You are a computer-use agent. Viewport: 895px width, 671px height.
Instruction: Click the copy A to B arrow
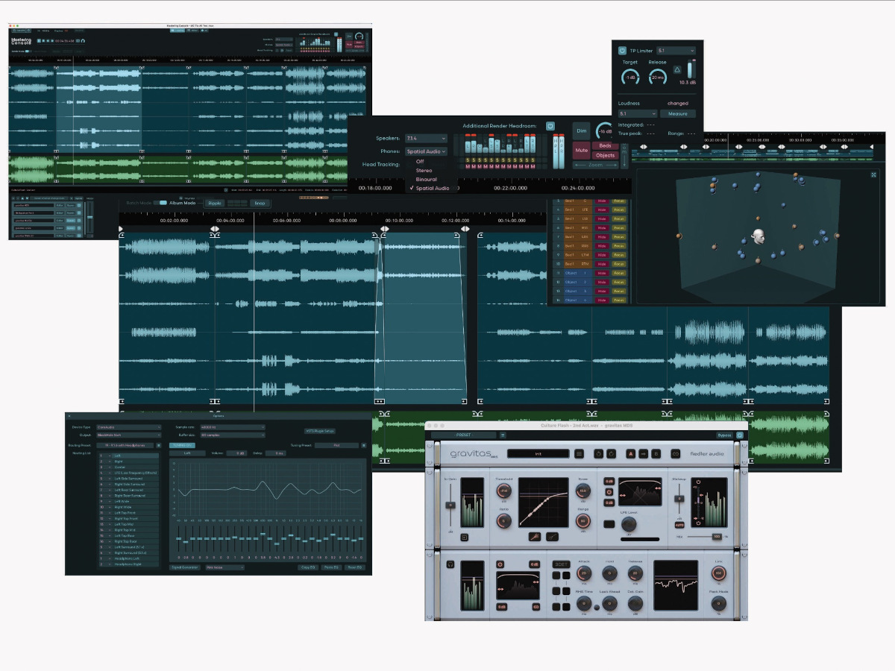(643, 453)
